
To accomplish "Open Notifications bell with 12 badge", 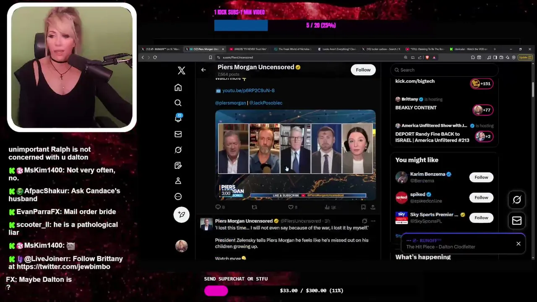I will point(178,118).
